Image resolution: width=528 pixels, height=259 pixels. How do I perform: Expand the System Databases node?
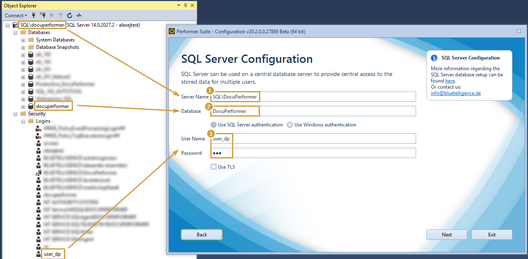pos(23,40)
